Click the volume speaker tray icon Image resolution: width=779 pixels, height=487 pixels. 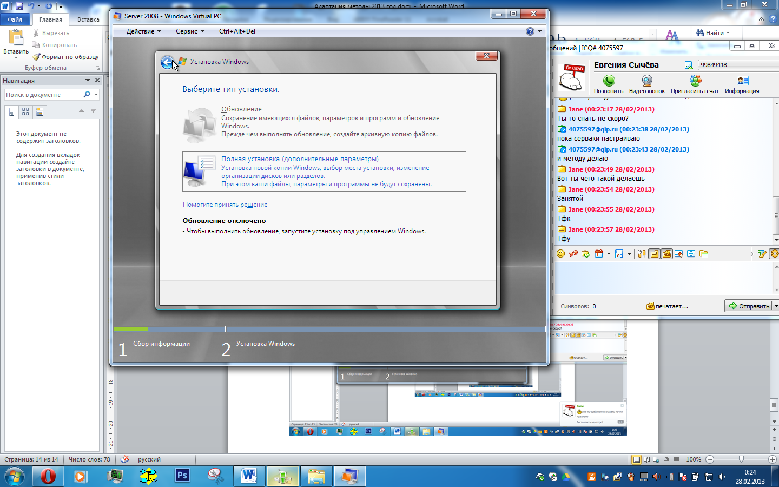tap(722, 477)
